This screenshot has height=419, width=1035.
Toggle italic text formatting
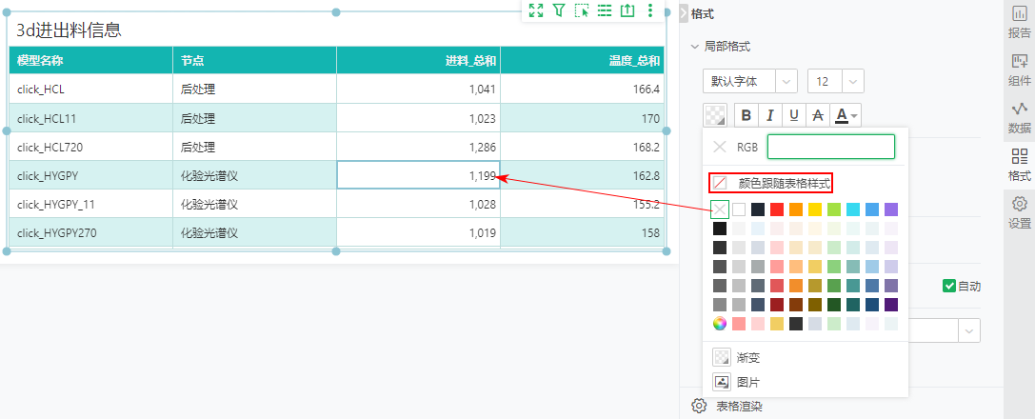769,116
